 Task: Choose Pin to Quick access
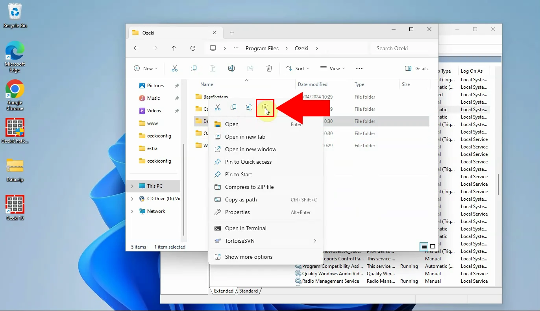click(266, 162)
